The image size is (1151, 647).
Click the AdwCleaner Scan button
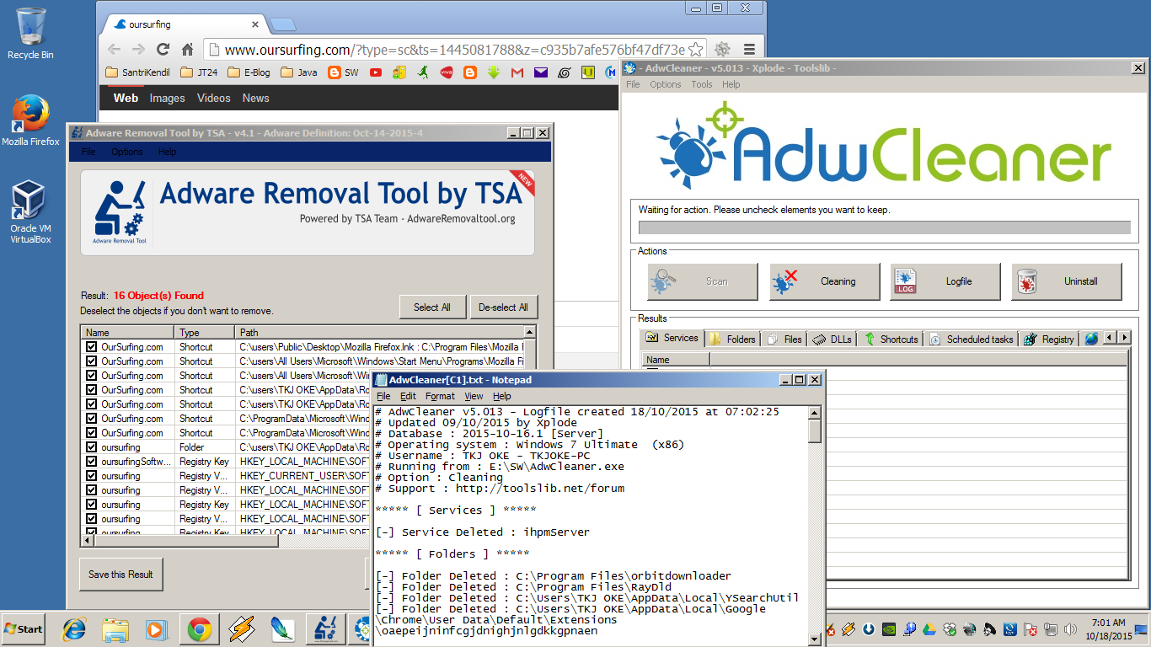pyautogui.click(x=703, y=281)
